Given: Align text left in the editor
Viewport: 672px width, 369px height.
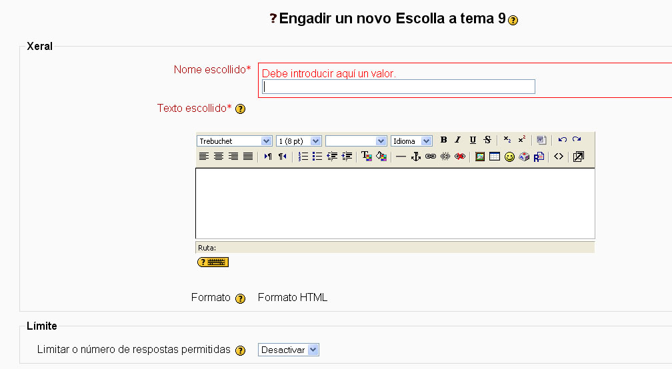Looking at the screenshot, I should (x=204, y=157).
